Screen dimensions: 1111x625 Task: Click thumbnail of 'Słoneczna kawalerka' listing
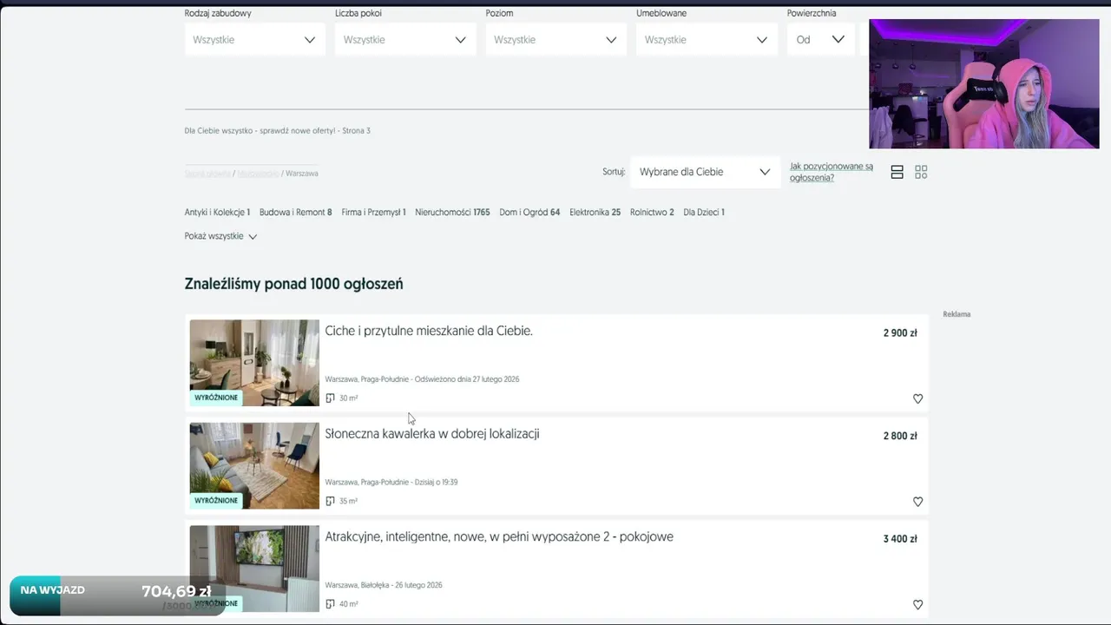[254, 465]
